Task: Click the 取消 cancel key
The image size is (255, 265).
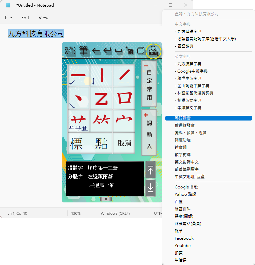Action: (124, 143)
